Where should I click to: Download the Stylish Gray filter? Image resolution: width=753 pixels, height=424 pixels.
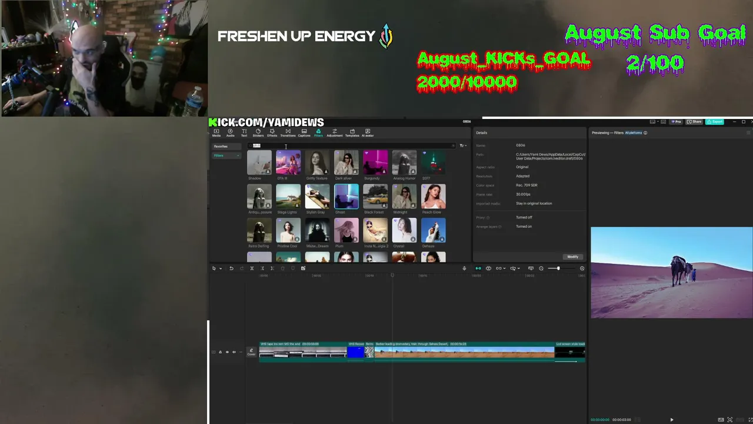[x=326, y=206]
